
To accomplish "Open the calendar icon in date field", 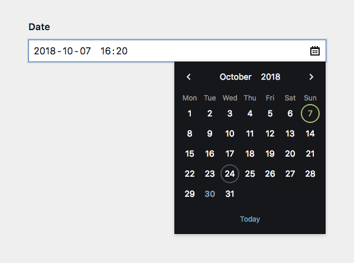I will pyautogui.click(x=315, y=51).
